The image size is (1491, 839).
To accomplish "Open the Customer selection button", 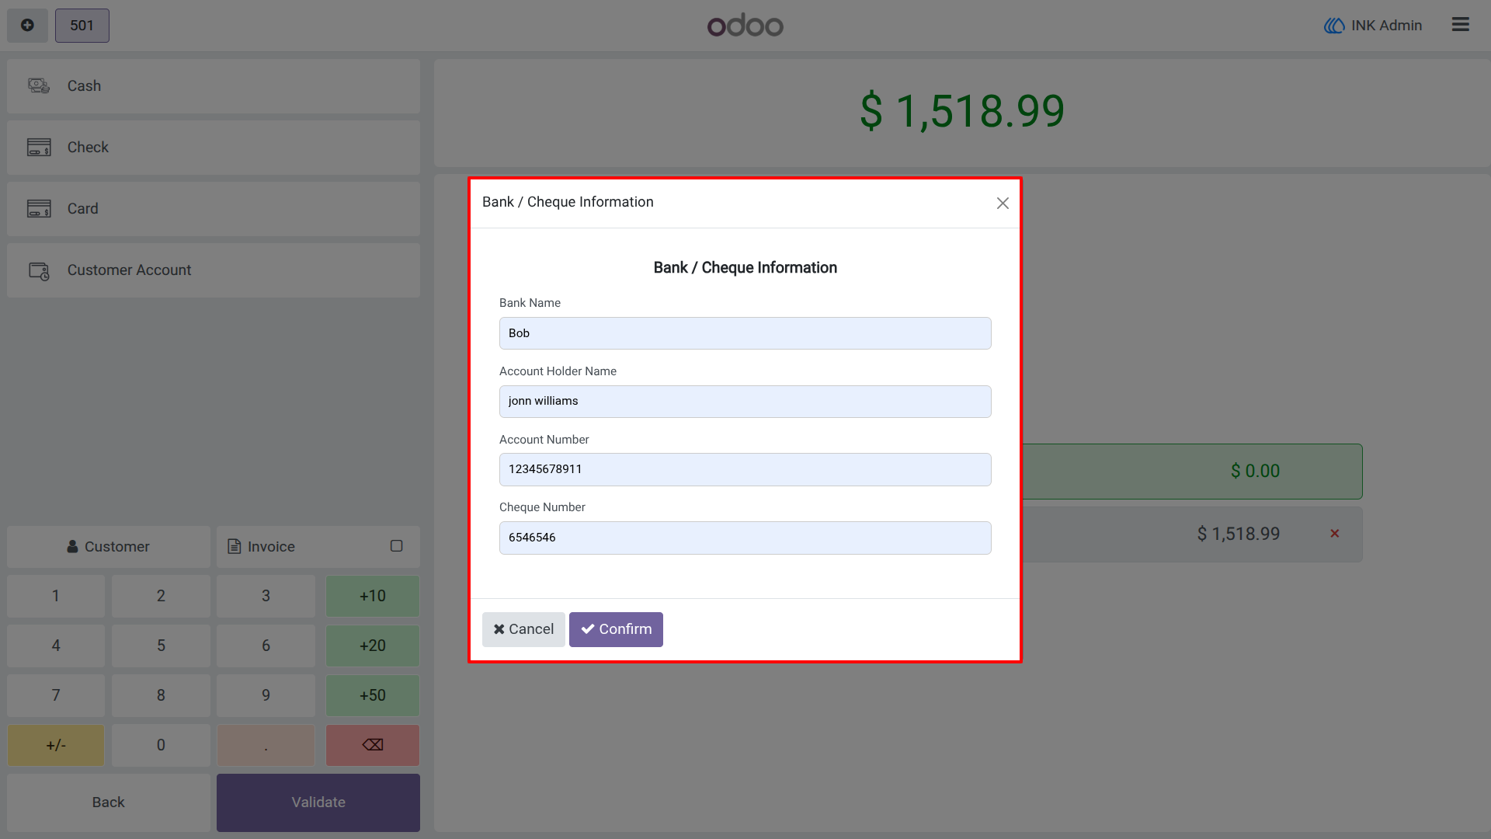I will [109, 547].
